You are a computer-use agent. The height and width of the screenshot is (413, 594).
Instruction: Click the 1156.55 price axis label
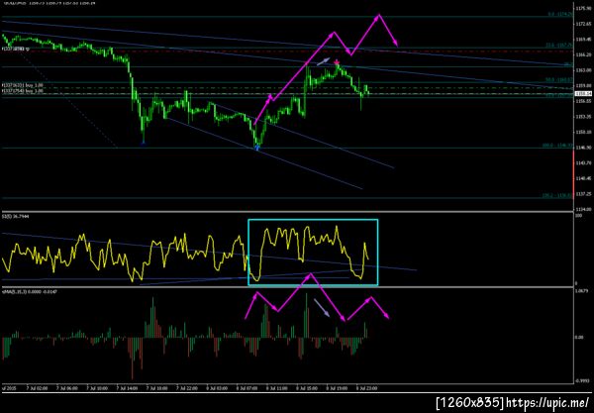pos(583,101)
